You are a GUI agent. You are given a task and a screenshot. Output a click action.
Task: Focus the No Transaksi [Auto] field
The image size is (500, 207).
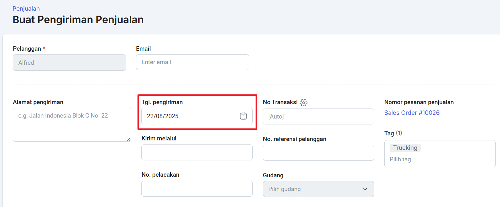coord(318,116)
